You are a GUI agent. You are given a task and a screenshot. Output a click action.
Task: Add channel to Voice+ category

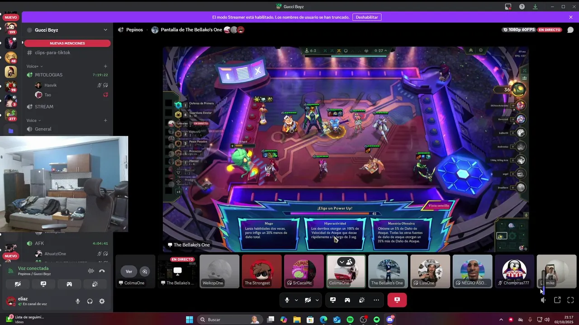[x=105, y=66]
